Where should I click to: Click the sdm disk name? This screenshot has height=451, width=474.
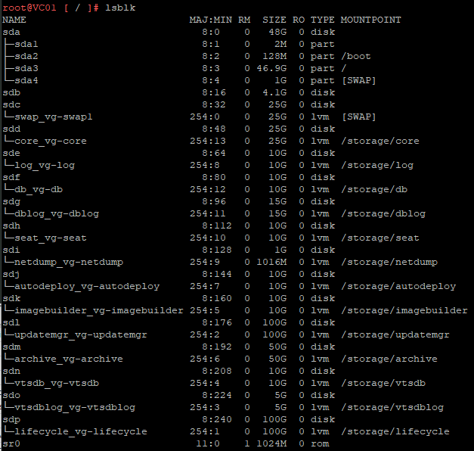click(11, 347)
